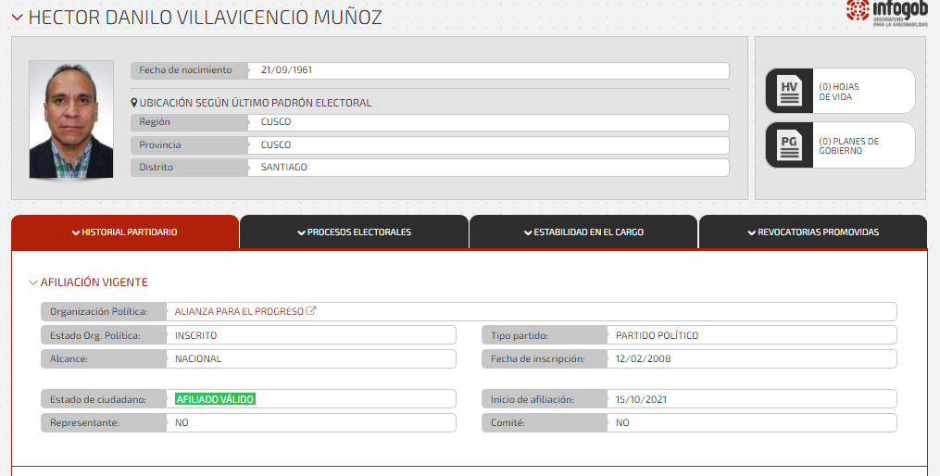Click external link icon beside Alianza para el Progreso
Screen dimensions: 940x476
(311, 311)
